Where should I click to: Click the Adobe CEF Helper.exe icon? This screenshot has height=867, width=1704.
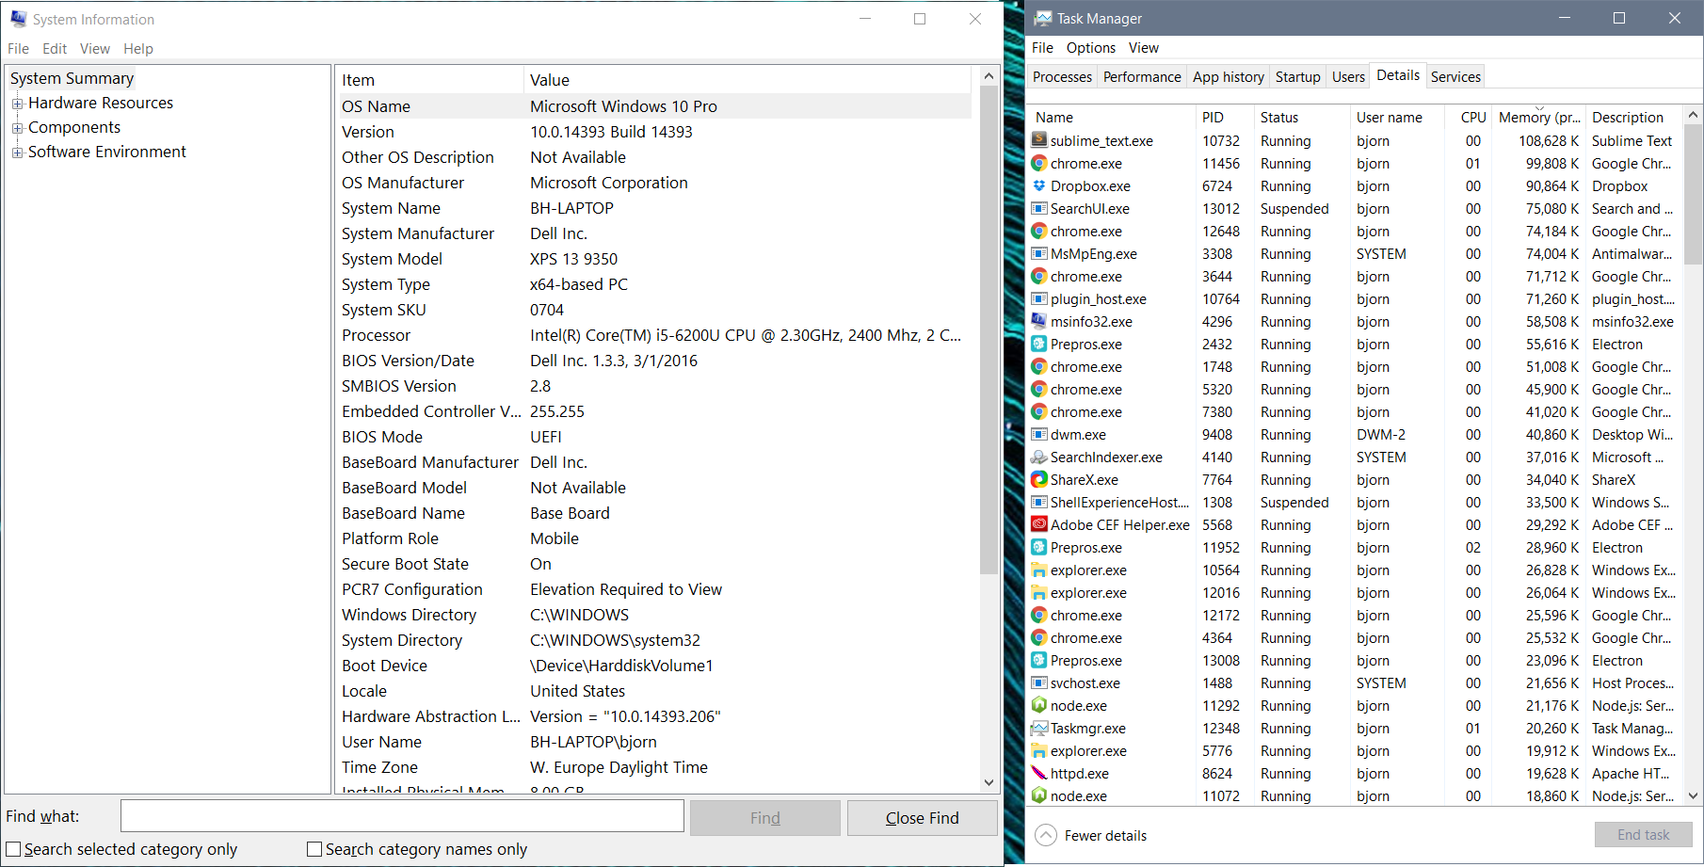(x=1038, y=524)
